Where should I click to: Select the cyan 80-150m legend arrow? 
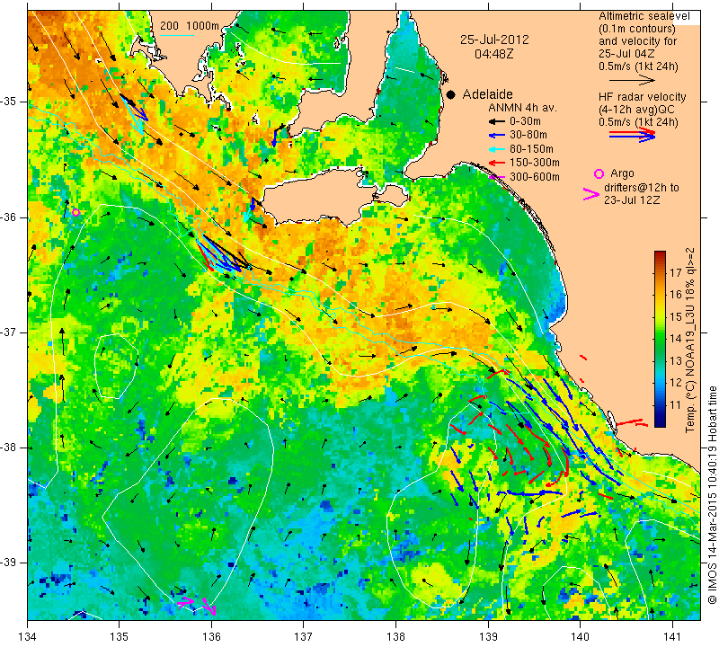click(497, 149)
